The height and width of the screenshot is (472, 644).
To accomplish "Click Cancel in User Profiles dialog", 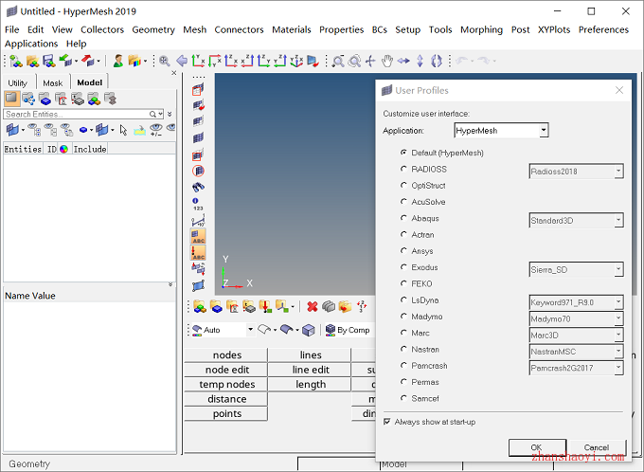I will click(x=597, y=447).
